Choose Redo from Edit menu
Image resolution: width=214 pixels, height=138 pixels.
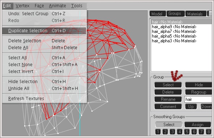coord(44,21)
